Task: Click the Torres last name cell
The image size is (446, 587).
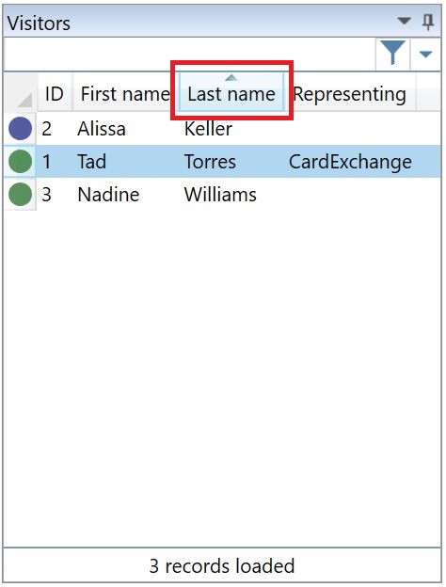Action: pos(210,162)
